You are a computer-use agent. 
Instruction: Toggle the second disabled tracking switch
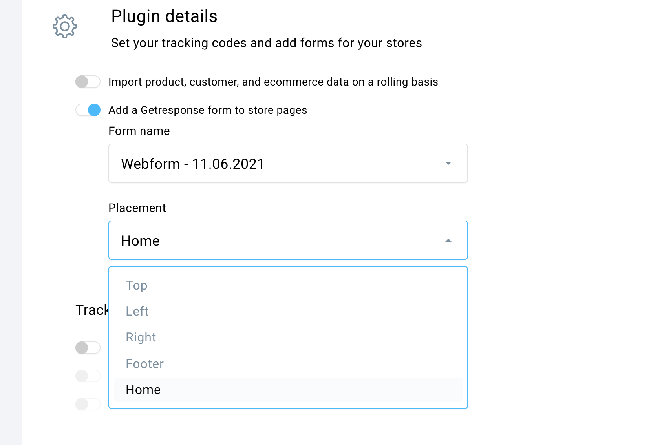(x=88, y=376)
